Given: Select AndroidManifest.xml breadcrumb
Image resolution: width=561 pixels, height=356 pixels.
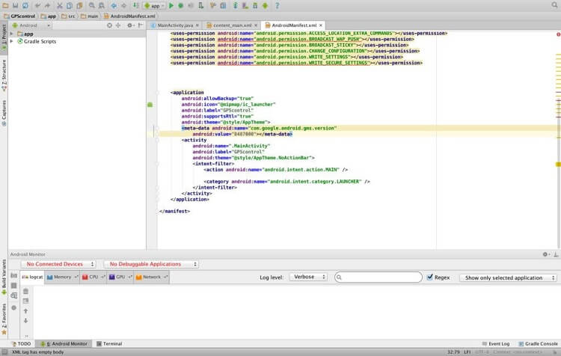Looking at the screenshot, I should point(129,16).
